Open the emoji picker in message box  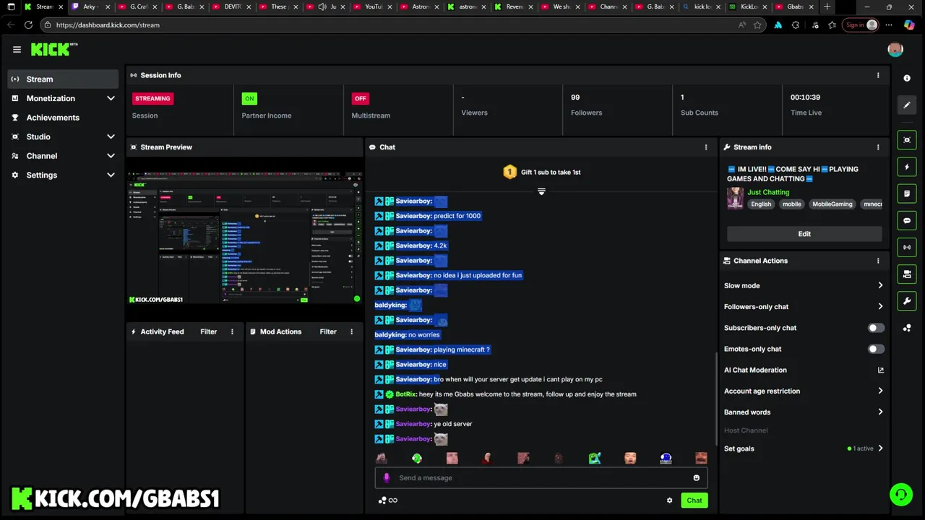tap(696, 477)
